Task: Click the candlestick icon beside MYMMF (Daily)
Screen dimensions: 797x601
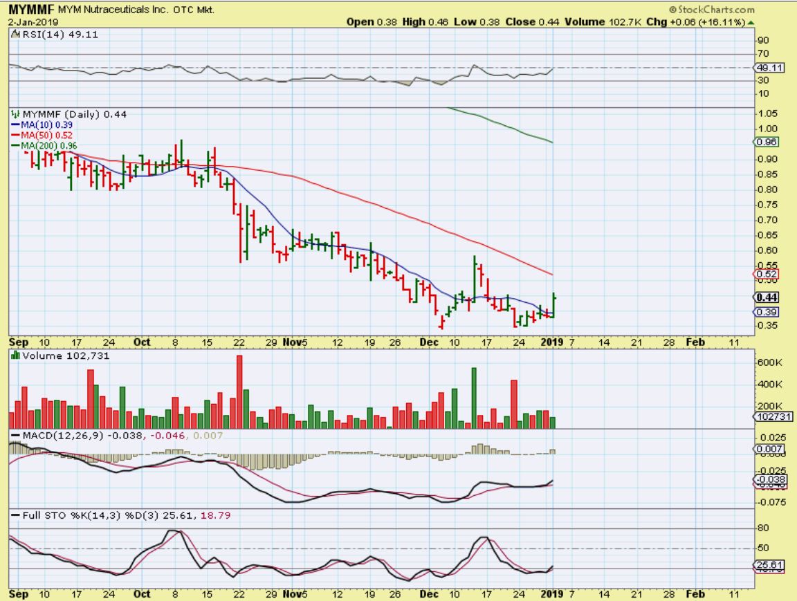Action: point(13,114)
